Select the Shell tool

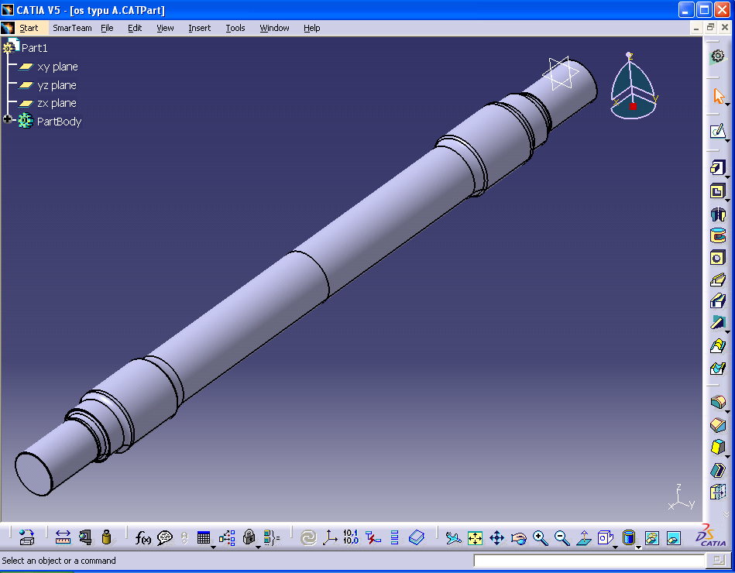(x=718, y=470)
